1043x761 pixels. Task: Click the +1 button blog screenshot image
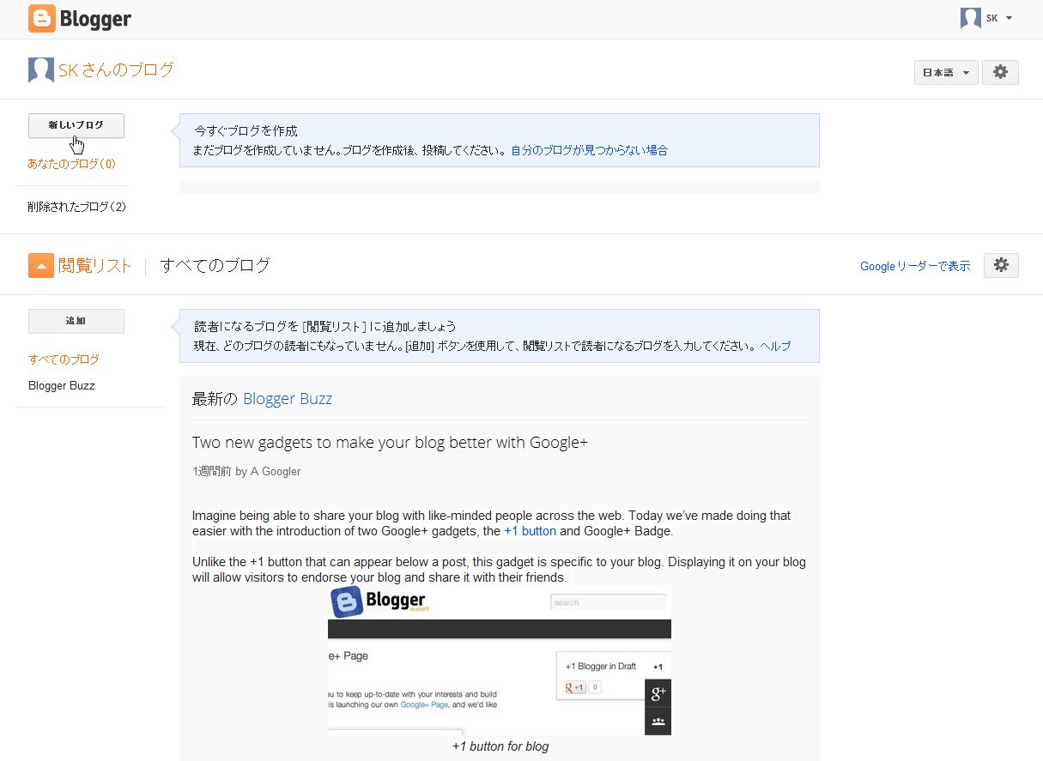[500, 661]
